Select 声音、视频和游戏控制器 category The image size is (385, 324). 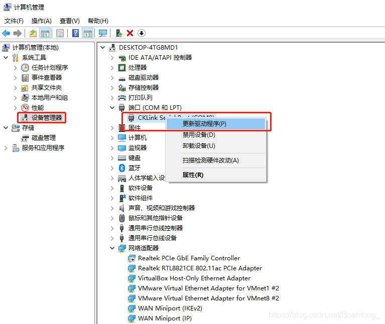click(x=161, y=208)
